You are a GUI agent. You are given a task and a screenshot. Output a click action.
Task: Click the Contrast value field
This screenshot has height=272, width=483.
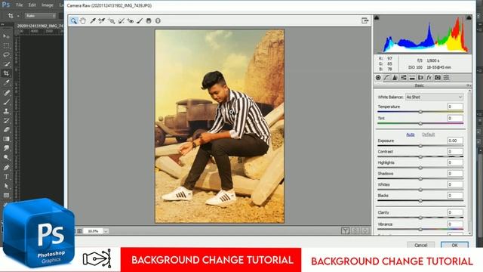[x=455, y=151]
